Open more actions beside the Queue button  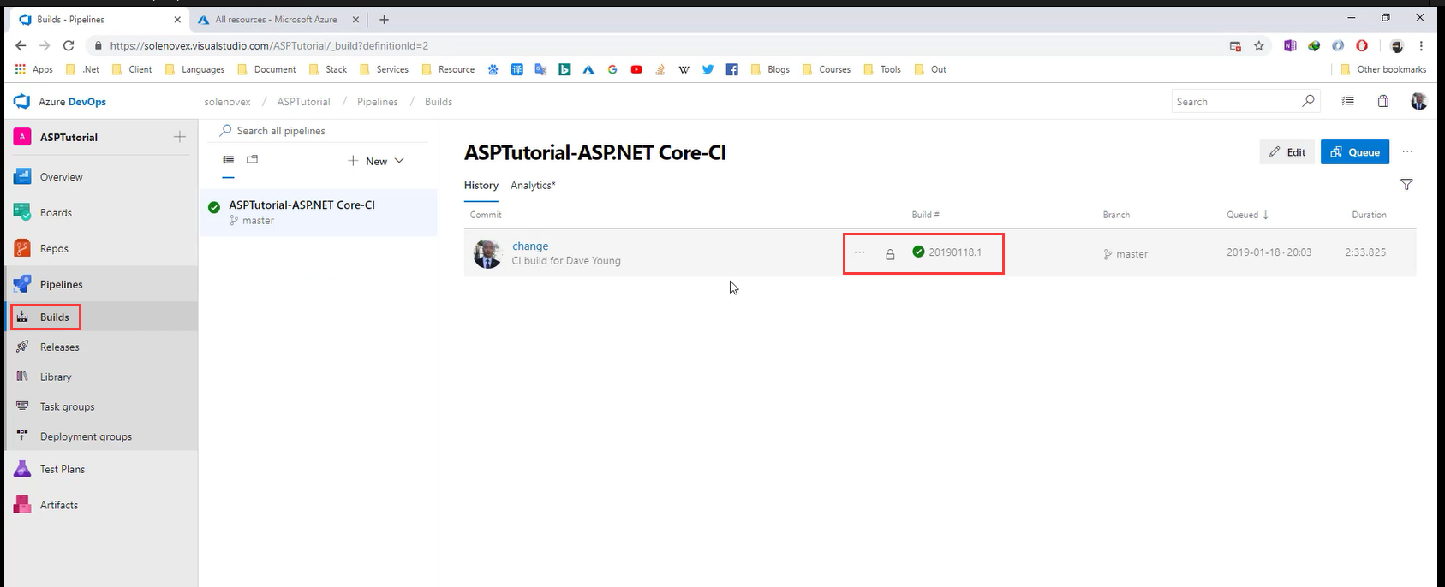pyautogui.click(x=1407, y=152)
